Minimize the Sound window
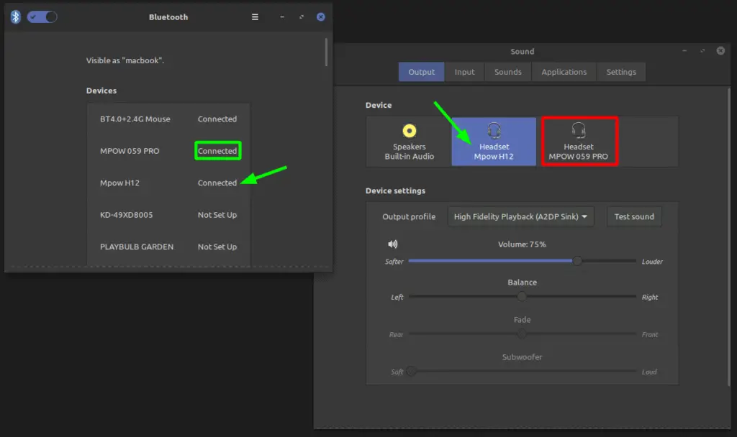This screenshot has height=437, width=737. 684,51
